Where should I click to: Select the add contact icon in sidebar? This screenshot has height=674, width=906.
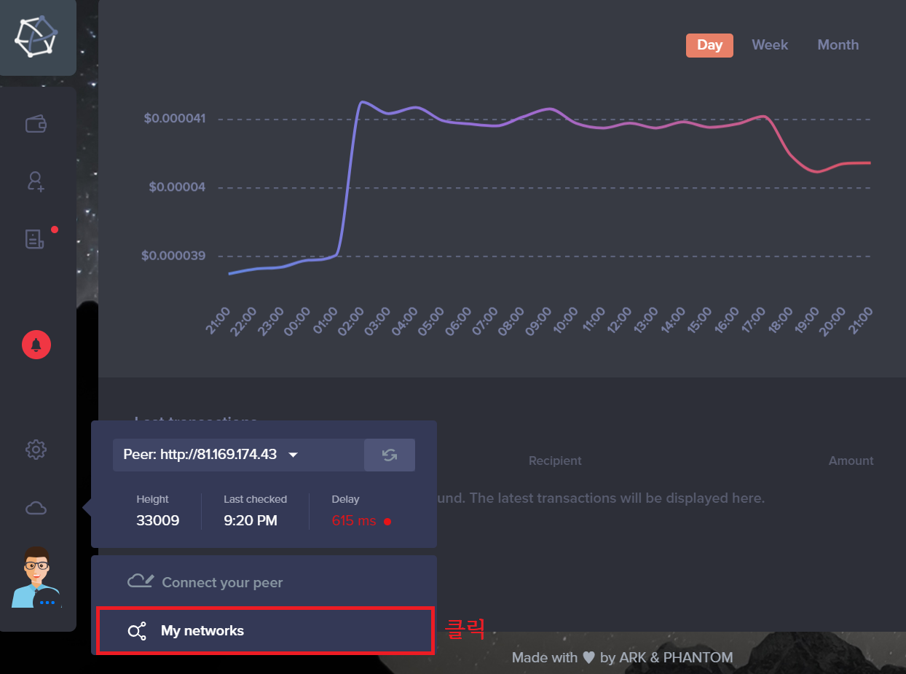pos(36,181)
